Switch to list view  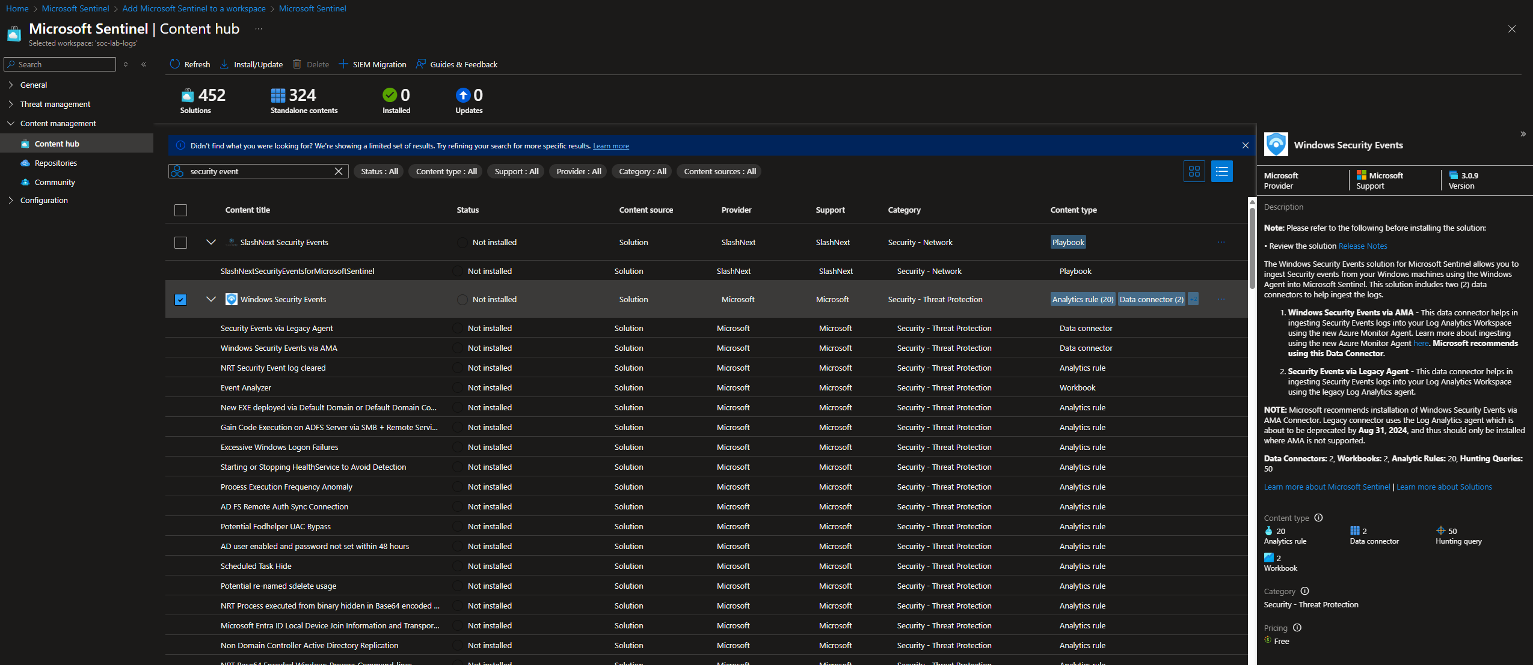tap(1221, 171)
